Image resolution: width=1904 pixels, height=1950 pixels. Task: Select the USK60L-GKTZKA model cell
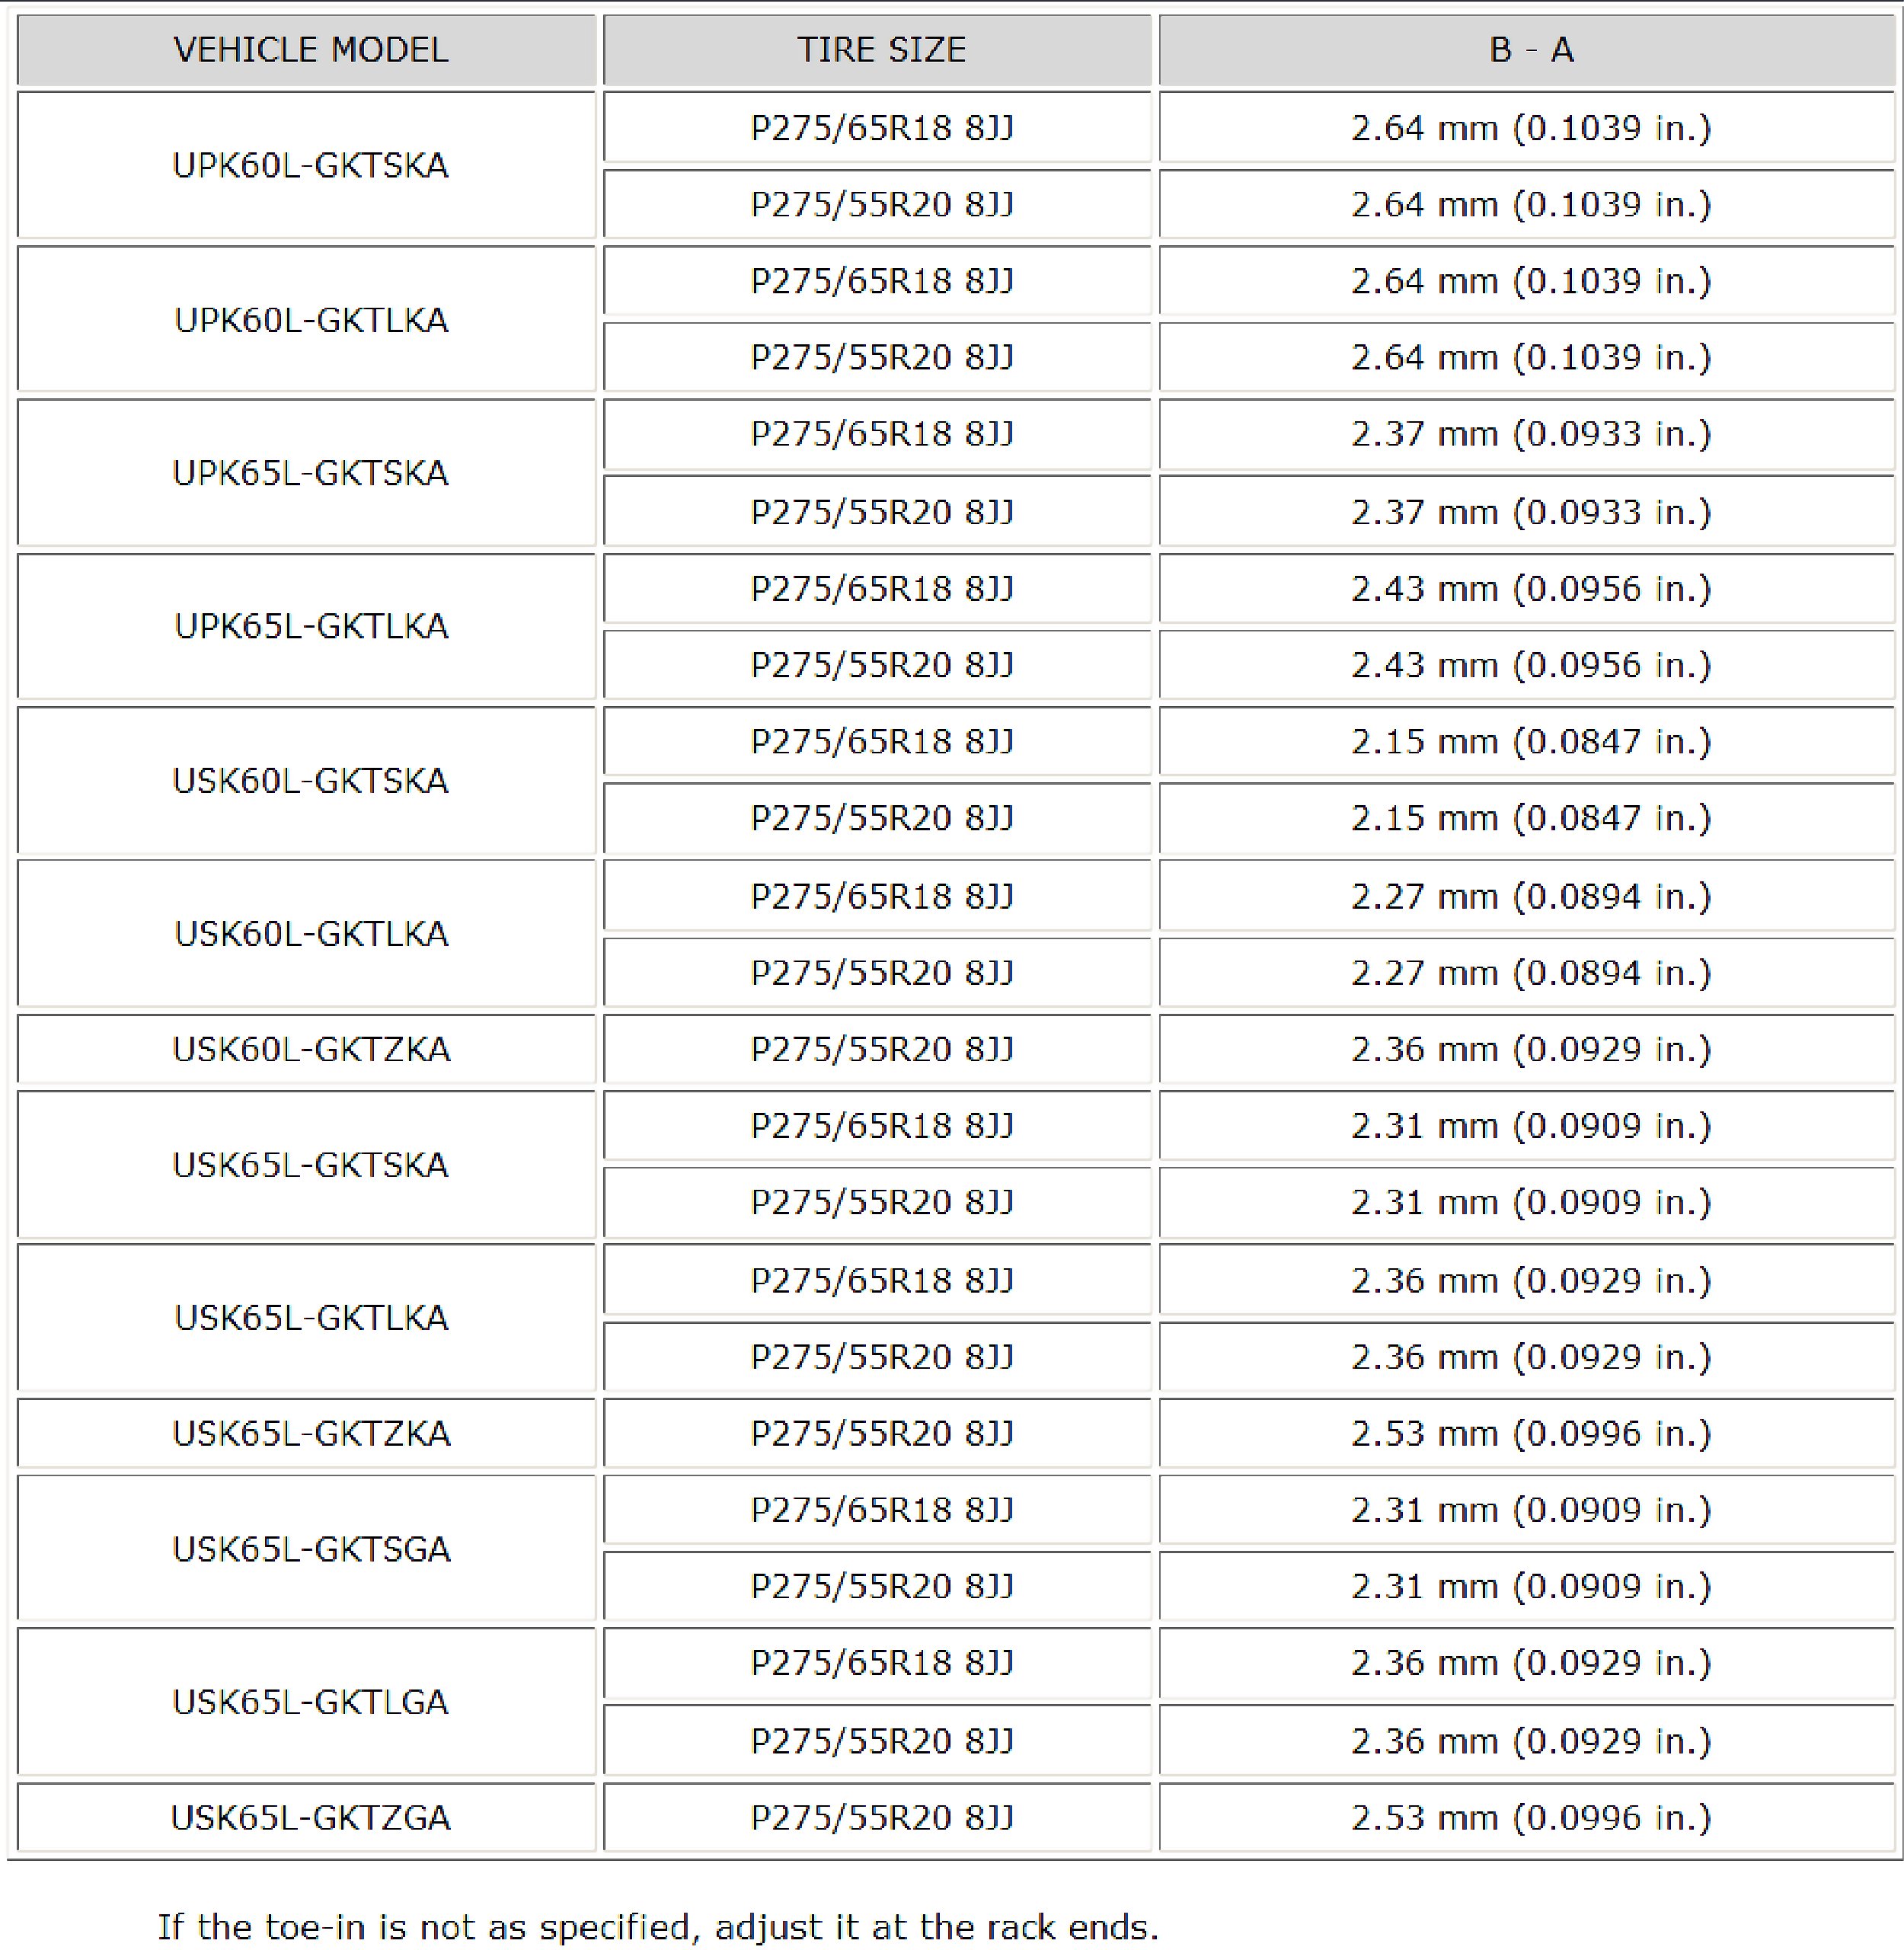tap(310, 1049)
